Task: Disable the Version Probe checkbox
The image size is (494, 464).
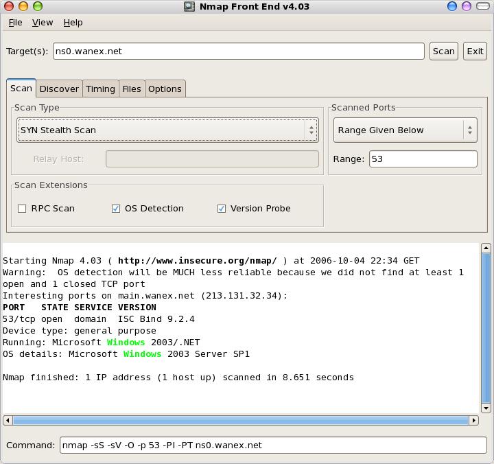Action: click(x=222, y=209)
